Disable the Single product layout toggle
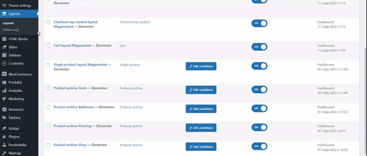Screen dimensions: 367x156 pos(259,66)
